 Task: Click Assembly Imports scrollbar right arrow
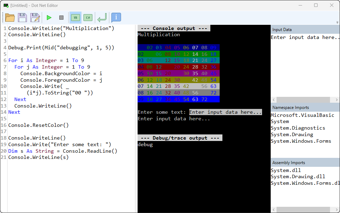coord(337,210)
